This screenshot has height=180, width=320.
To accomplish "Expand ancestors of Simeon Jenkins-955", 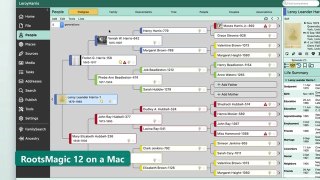I will pos(279,143).
